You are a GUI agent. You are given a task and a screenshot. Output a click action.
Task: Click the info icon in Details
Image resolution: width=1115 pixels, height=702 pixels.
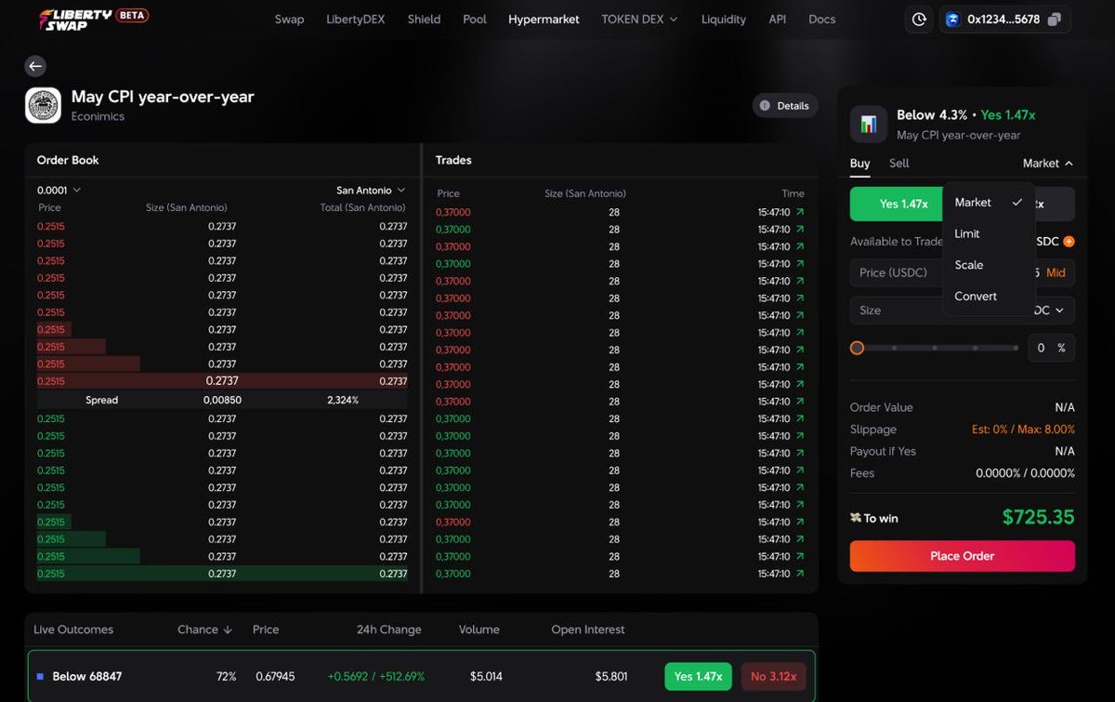pyautogui.click(x=765, y=106)
